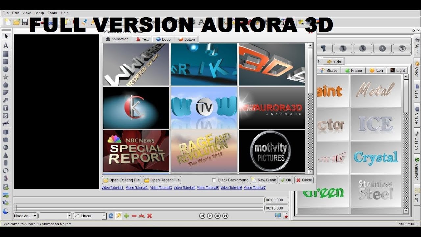Open the Style tab in right panel
The image size is (421, 237).
tap(334, 61)
